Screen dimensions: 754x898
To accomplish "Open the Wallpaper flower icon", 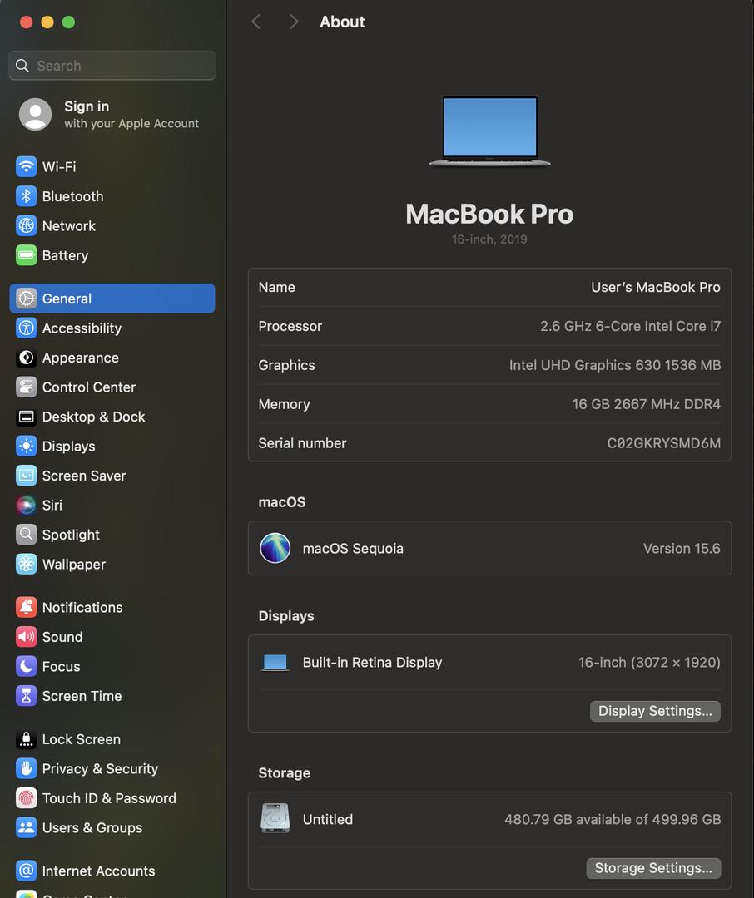I will 26,564.
